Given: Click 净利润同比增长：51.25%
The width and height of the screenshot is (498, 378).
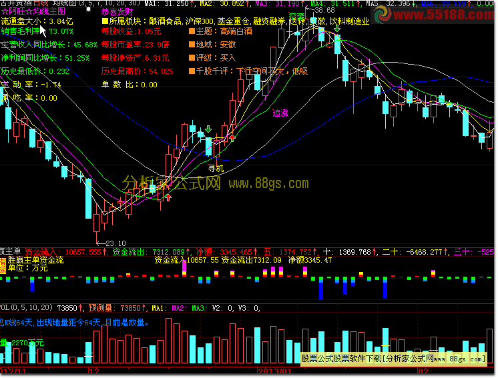Looking at the screenshot, I should tap(45, 58).
